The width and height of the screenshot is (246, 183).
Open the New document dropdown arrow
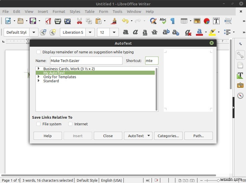coord(14,21)
